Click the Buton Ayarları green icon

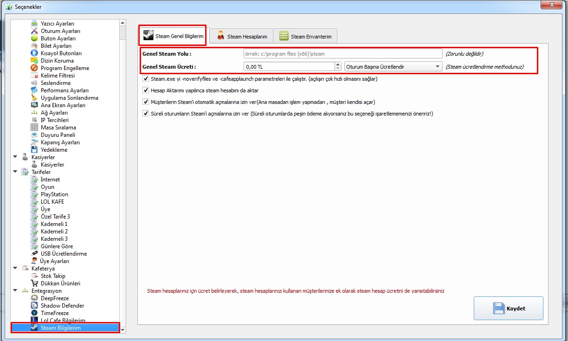tap(34, 39)
